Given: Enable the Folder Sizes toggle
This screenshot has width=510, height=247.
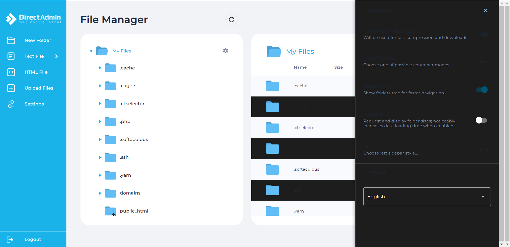Looking at the screenshot, I should pyautogui.click(x=481, y=120).
